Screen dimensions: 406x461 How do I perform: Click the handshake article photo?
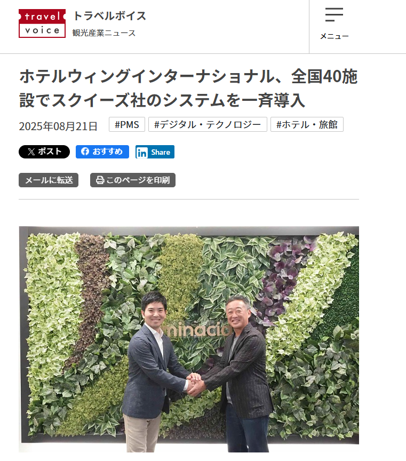point(189,339)
